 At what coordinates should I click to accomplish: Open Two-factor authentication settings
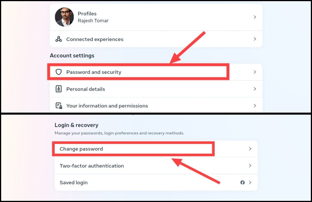pos(156,166)
